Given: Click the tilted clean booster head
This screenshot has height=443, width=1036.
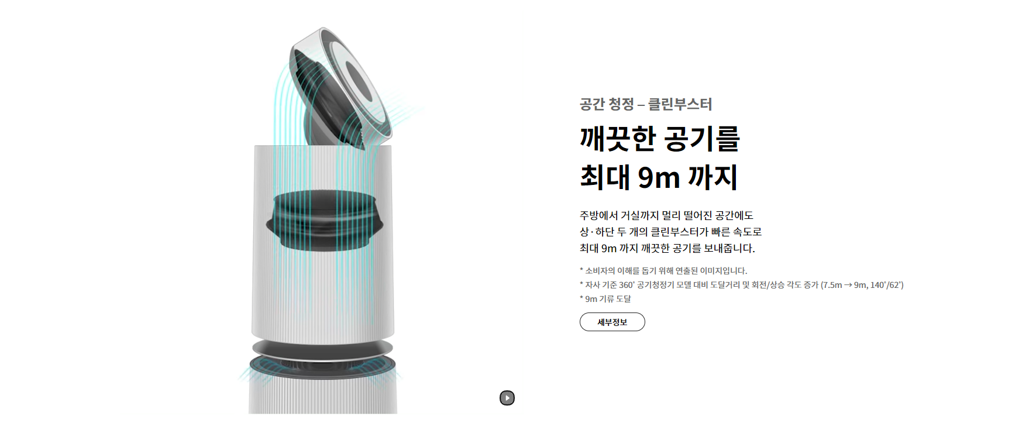Looking at the screenshot, I should tap(340, 87).
